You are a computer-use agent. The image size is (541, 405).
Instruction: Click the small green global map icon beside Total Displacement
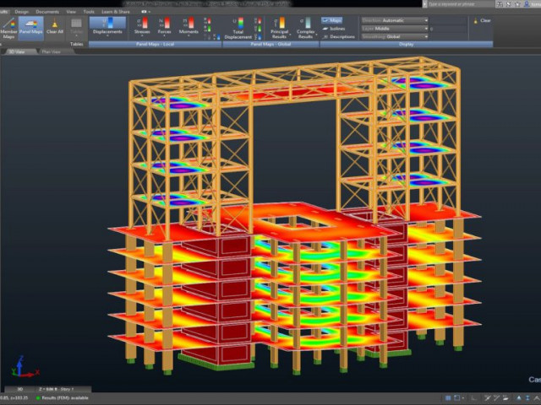258,29
